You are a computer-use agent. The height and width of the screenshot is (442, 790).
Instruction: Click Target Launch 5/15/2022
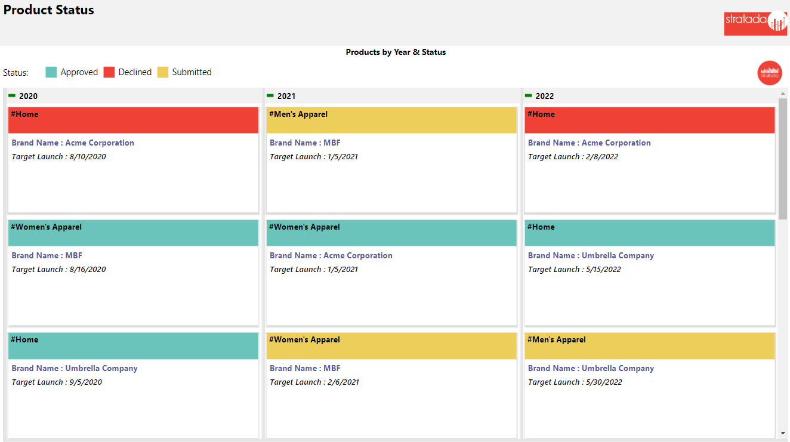tap(575, 270)
